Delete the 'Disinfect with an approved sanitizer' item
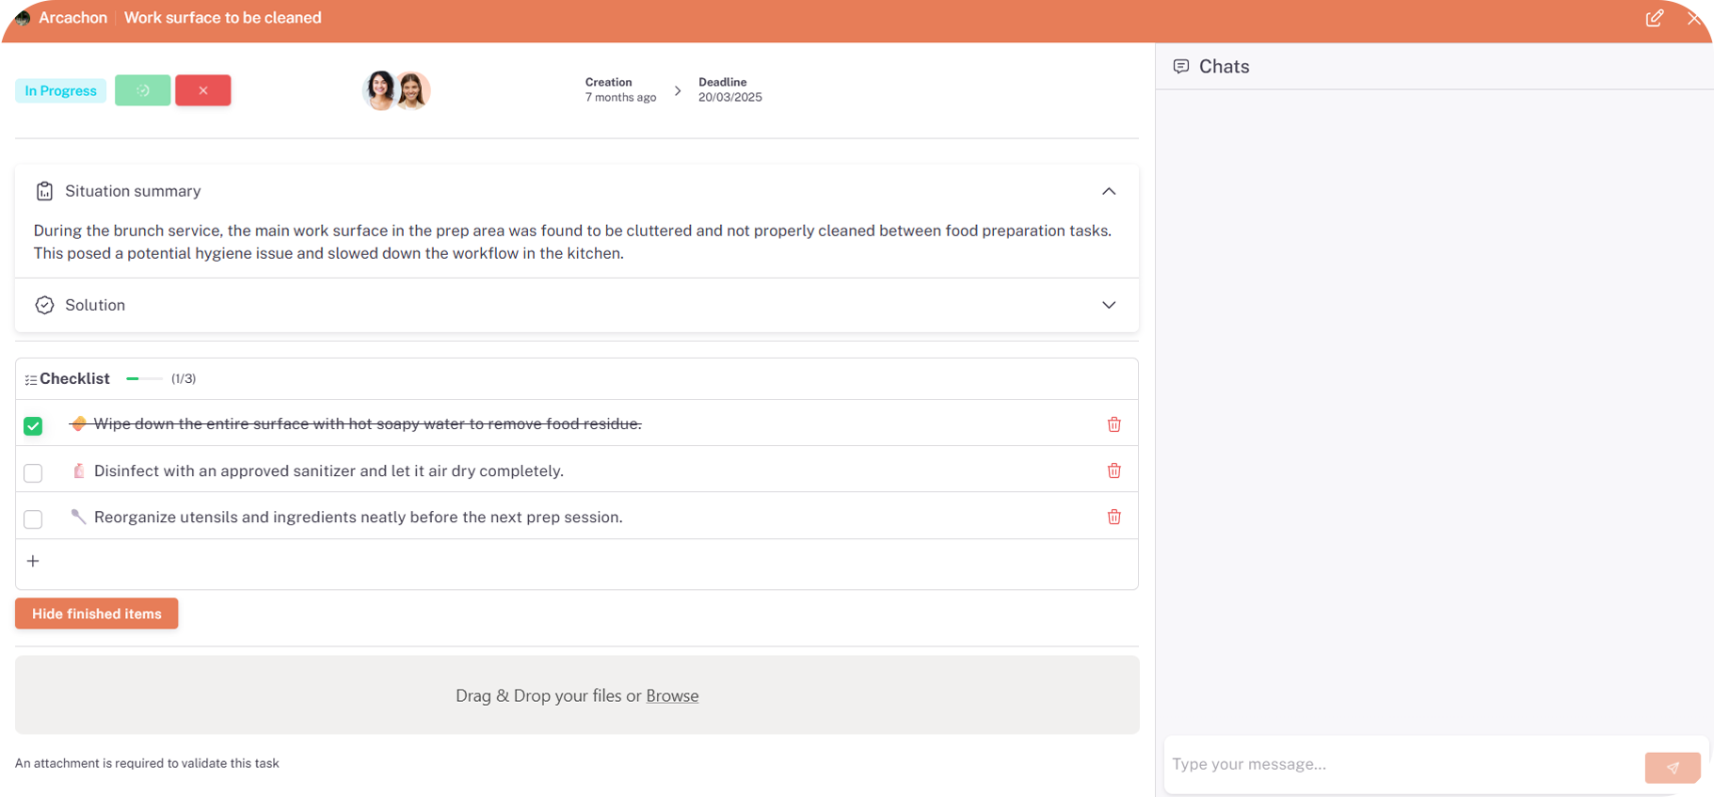This screenshot has height=797, width=1714. pos(1113,470)
